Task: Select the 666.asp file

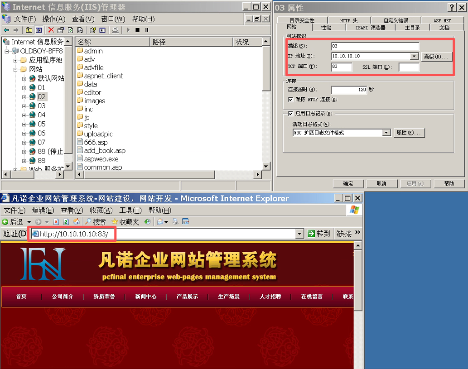Action: pos(92,142)
